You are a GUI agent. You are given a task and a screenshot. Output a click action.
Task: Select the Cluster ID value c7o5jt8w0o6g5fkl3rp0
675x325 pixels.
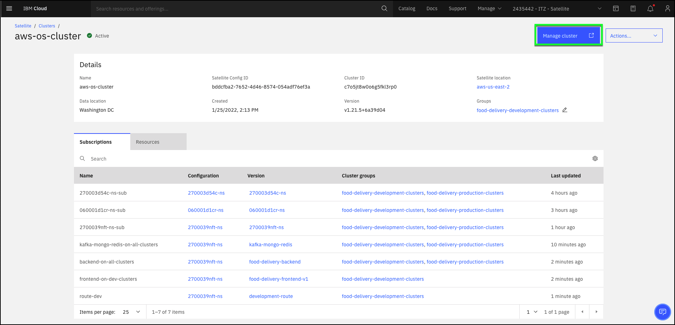point(370,87)
